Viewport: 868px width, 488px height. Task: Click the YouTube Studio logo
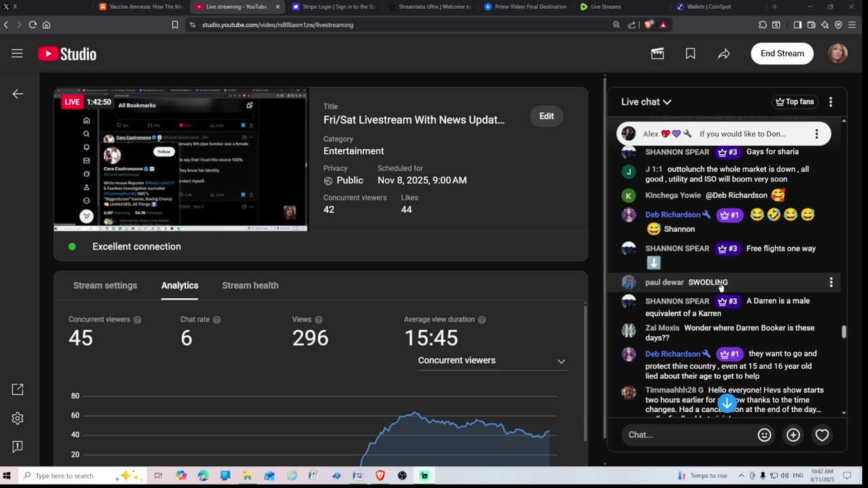[67, 54]
